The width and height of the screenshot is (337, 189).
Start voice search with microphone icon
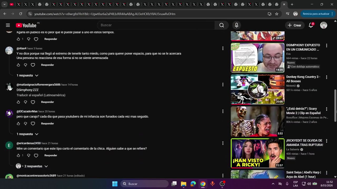tap(236, 25)
